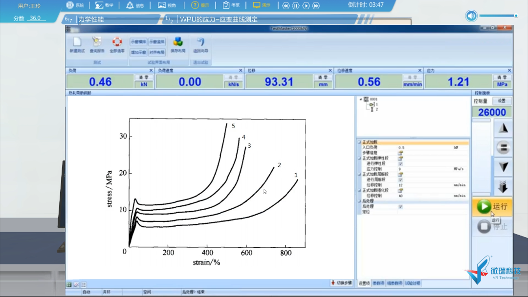Click the 停止 stop button
Screen dimensions: 528x297
coord(492,226)
